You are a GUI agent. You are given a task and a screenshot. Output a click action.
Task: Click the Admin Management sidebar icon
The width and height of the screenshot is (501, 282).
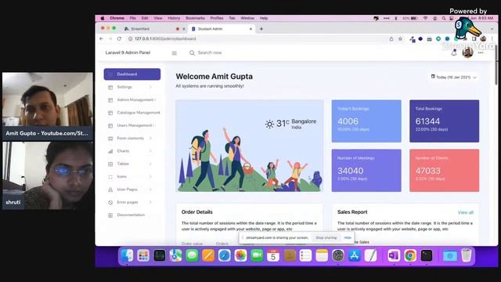pyautogui.click(x=110, y=100)
